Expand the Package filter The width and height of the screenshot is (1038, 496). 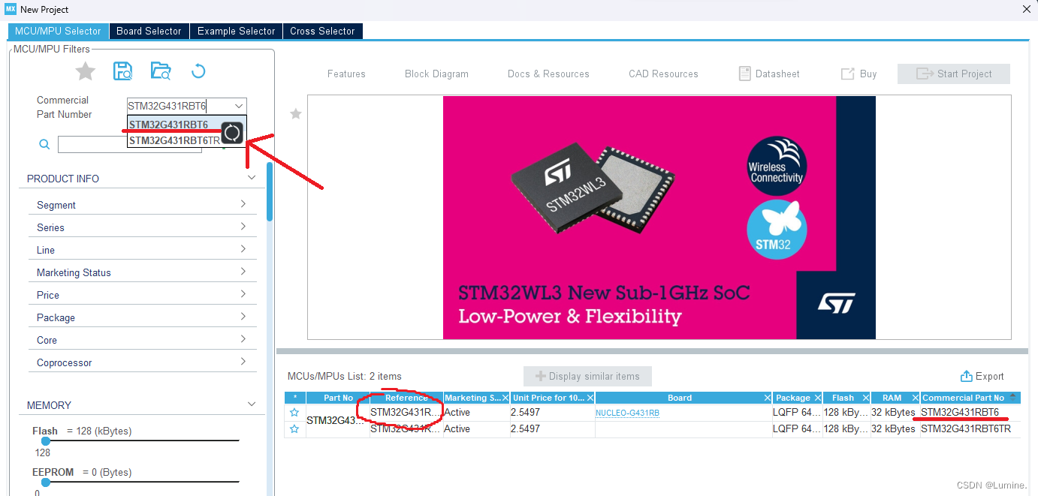click(x=243, y=317)
